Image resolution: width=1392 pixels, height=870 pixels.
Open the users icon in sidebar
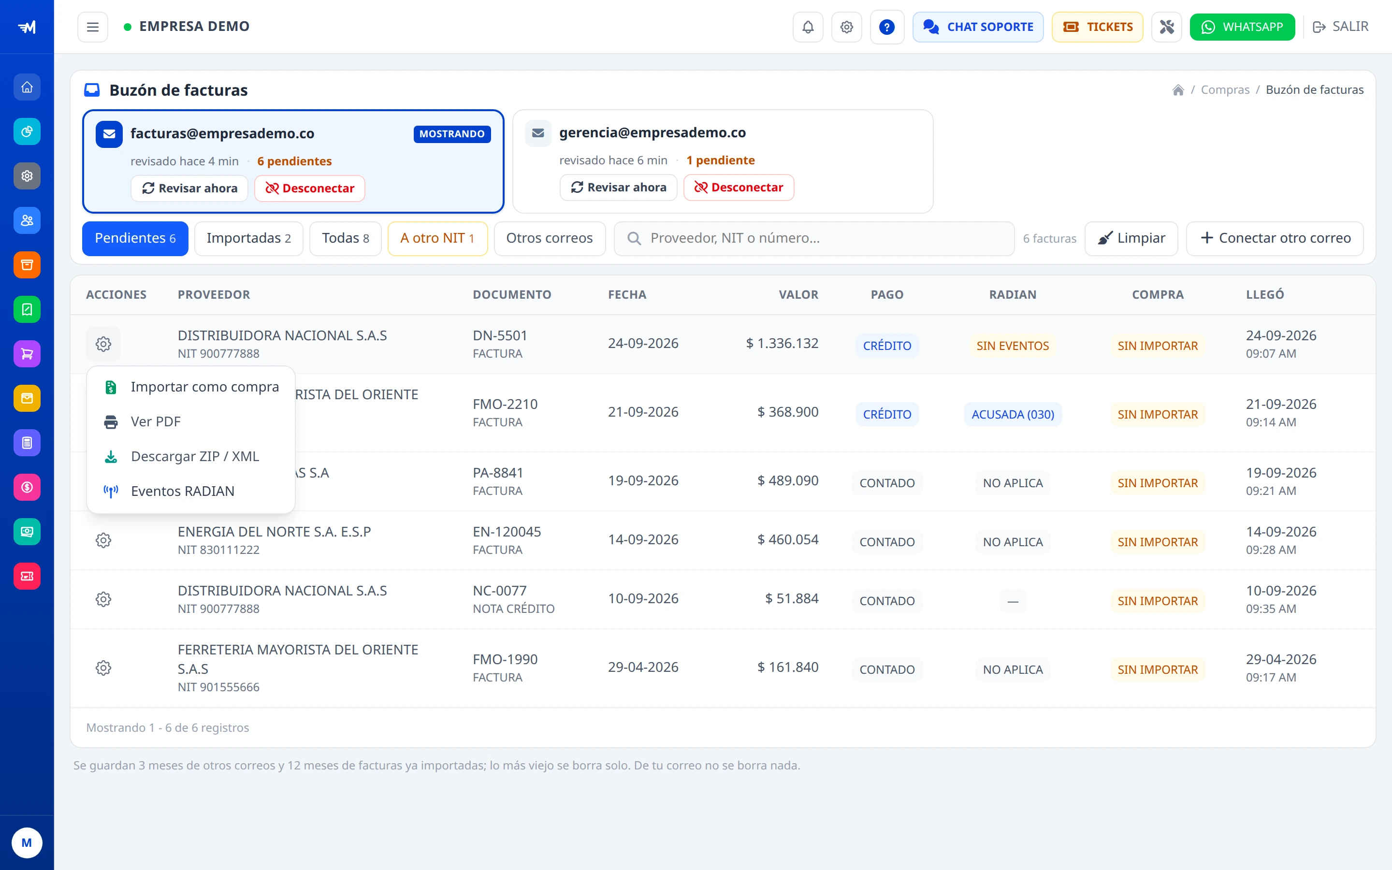[27, 220]
